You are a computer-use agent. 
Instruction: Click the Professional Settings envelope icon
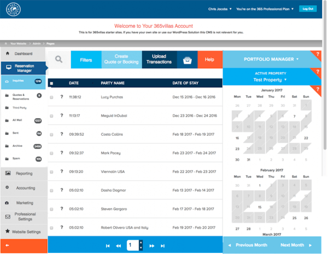(8, 217)
